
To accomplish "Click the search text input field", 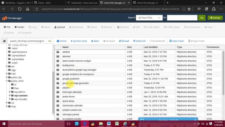I will tap(182, 18).
